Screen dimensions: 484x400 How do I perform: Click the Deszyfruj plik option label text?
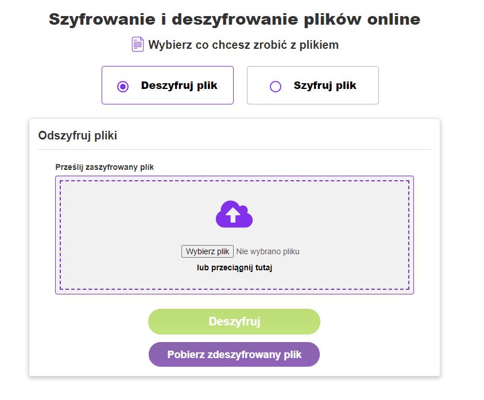[x=179, y=86]
